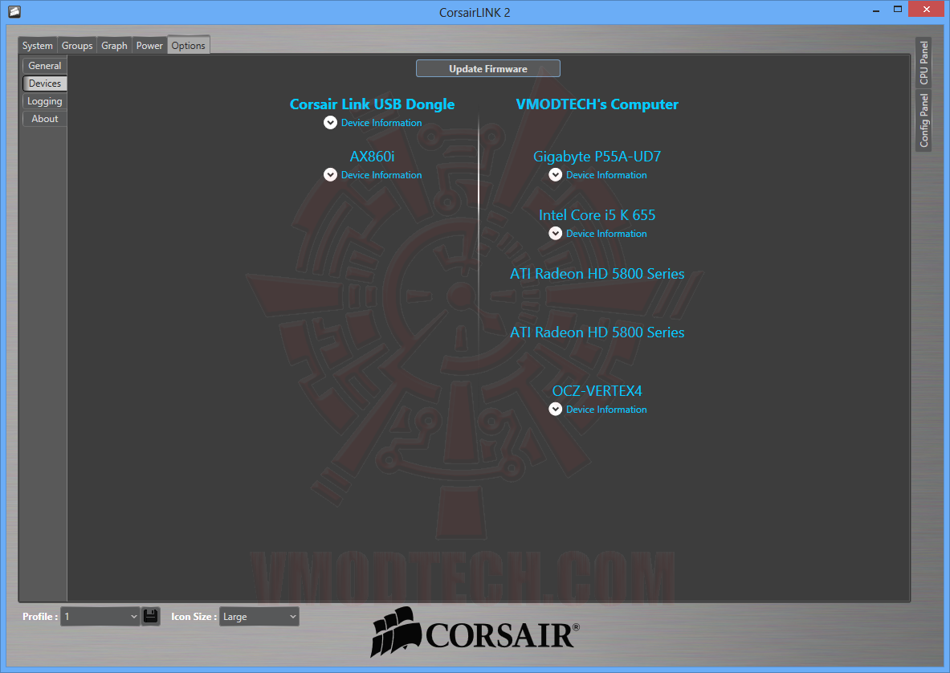Click Device Information link under AX860i
The image size is (950, 673).
(381, 175)
